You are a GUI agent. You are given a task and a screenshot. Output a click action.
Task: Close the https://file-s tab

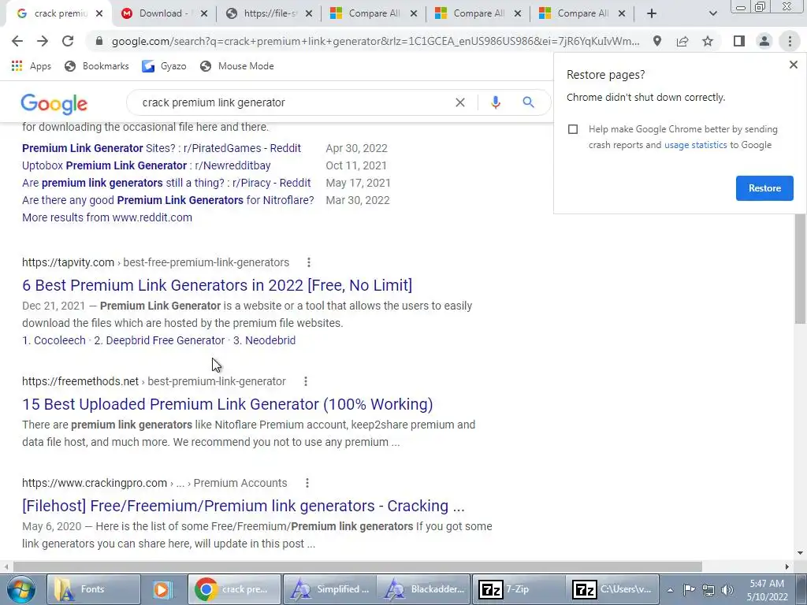click(x=309, y=13)
